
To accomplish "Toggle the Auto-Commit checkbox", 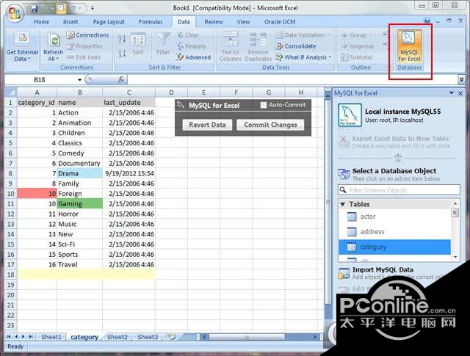I will (x=263, y=105).
